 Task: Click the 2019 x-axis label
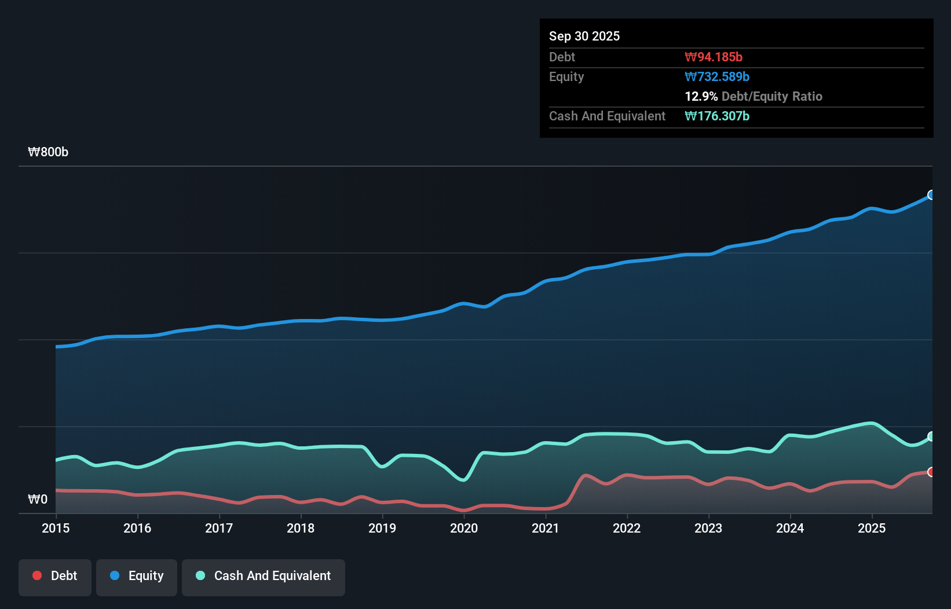pos(382,528)
